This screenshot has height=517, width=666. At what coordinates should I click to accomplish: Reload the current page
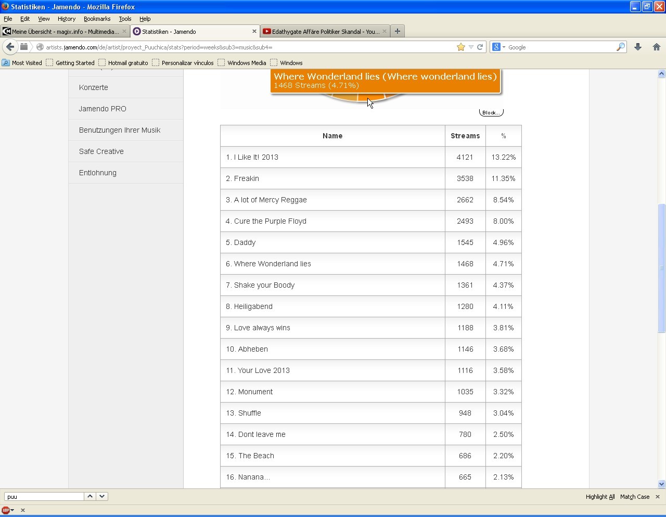click(480, 47)
